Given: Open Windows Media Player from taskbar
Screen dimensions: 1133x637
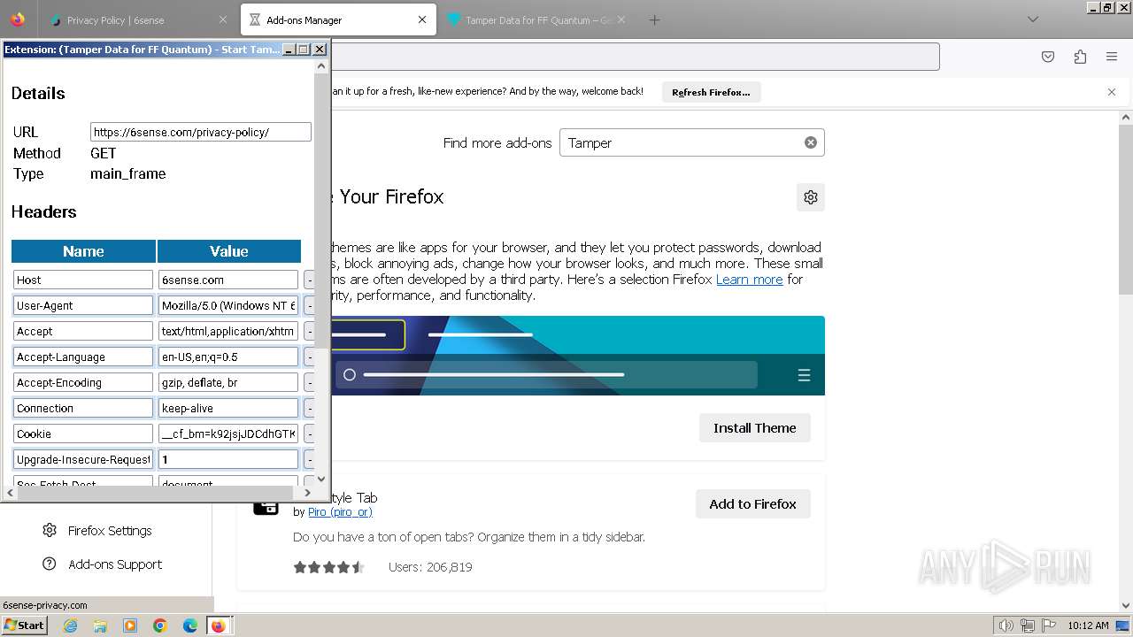Looking at the screenshot, I should [130, 625].
